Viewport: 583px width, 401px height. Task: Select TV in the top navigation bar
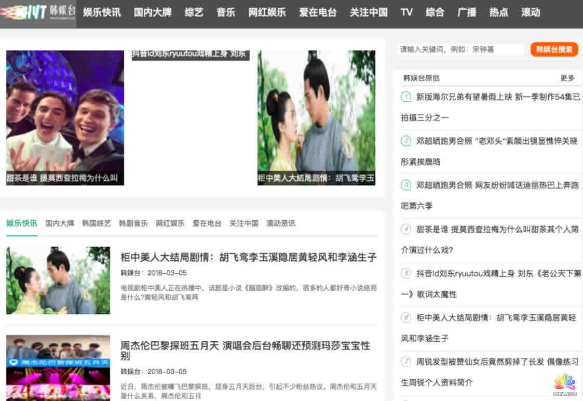pos(406,12)
